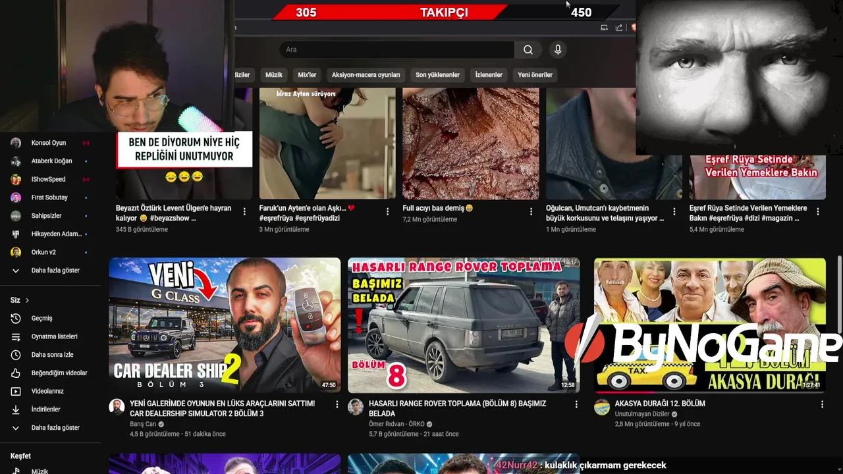
Task: Click the search magnifier button
Action: (528, 49)
